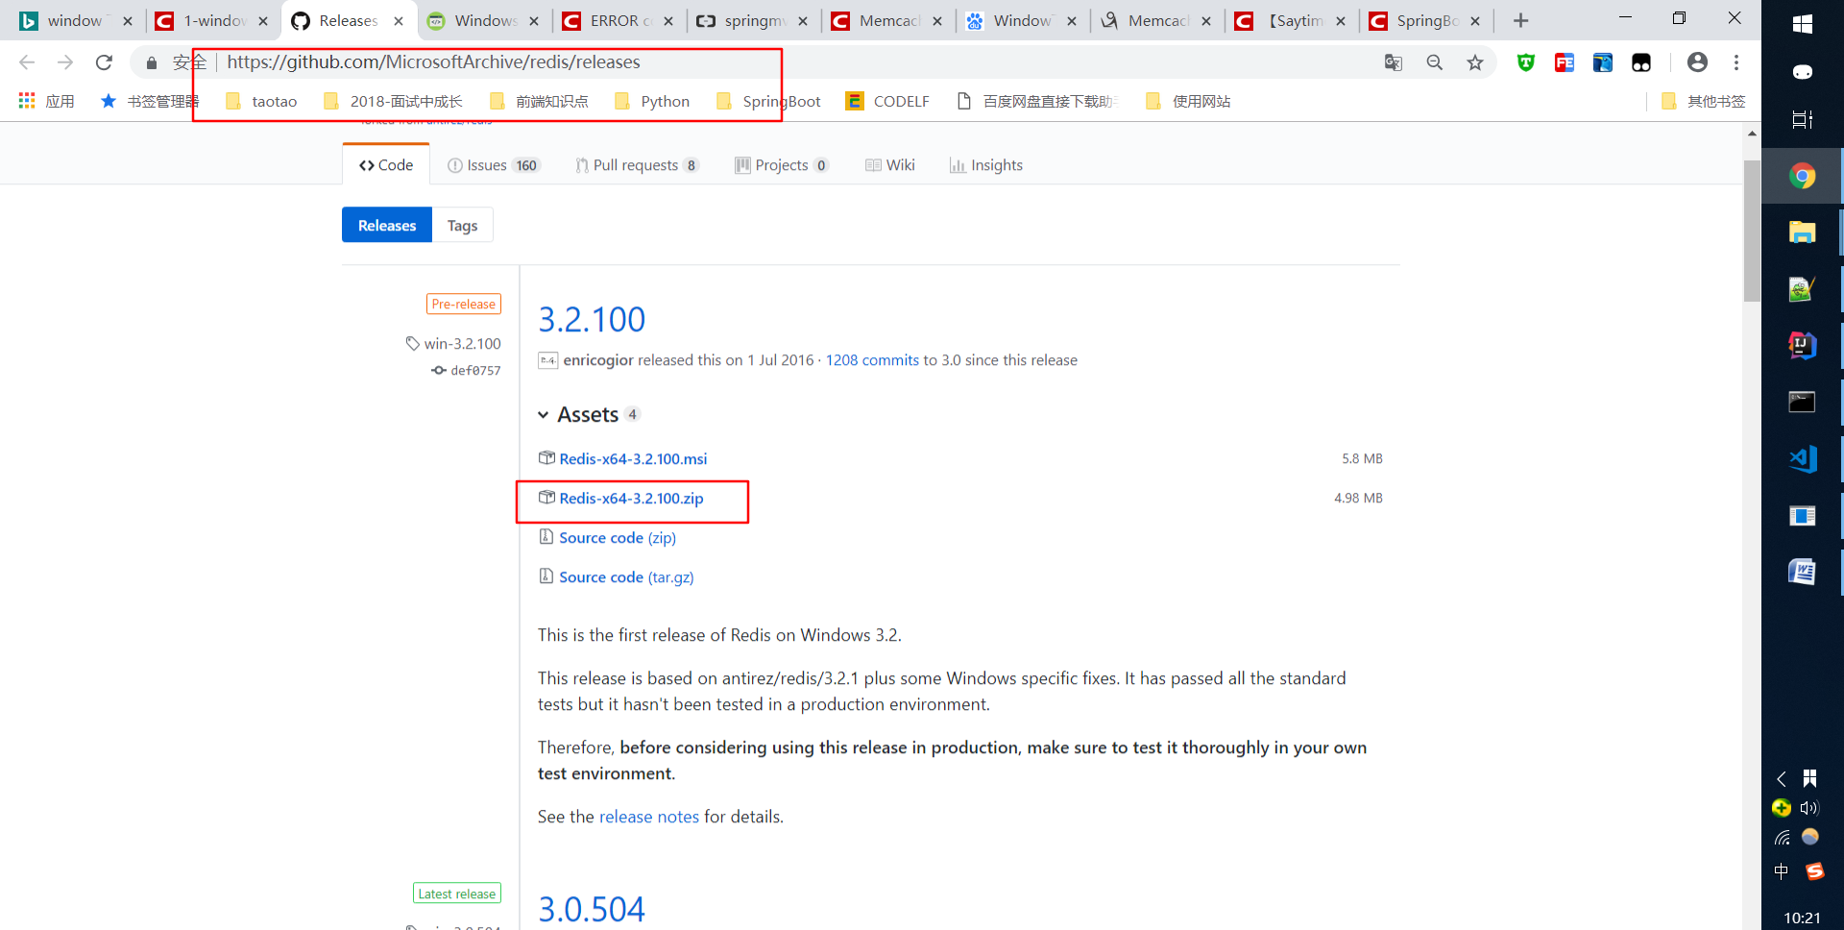Screen dimensions: 1844x930
Task: Reload the current page
Action: click(x=104, y=62)
